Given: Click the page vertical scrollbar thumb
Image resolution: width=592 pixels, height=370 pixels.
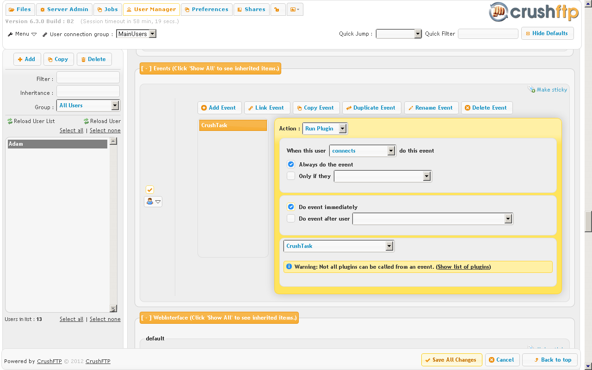Looking at the screenshot, I should click(x=588, y=222).
